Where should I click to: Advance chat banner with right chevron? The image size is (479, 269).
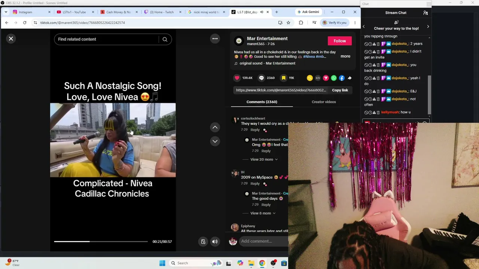pos(428,27)
